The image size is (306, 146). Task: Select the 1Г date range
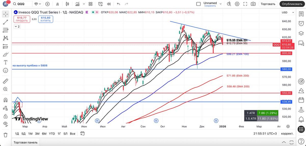tap(59, 134)
